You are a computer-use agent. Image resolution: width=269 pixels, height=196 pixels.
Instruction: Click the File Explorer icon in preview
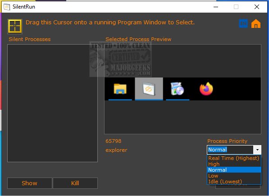(x=120, y=89)
